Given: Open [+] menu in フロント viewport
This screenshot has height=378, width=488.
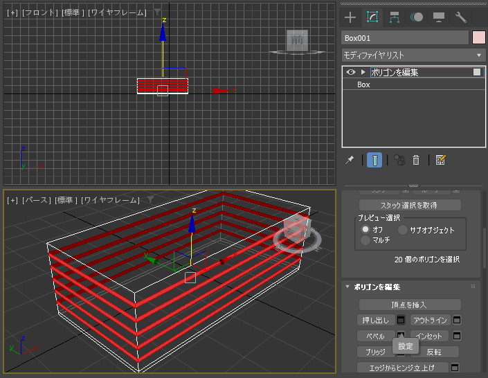Looking at the screenshot, I should click(12, 12).
